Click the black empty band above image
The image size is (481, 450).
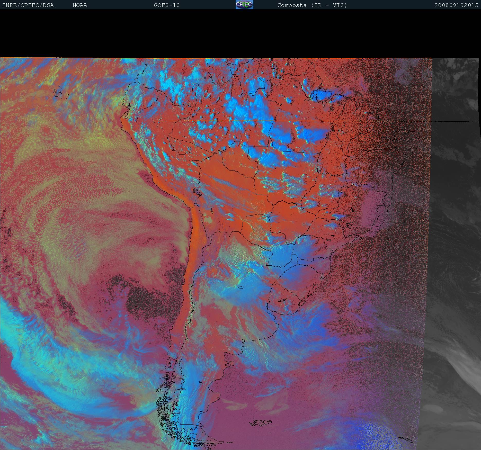(x=240, y=33)
